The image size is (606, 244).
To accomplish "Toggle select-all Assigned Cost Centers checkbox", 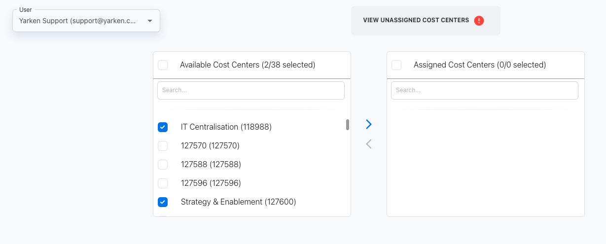I will click(x=396, y=65).
